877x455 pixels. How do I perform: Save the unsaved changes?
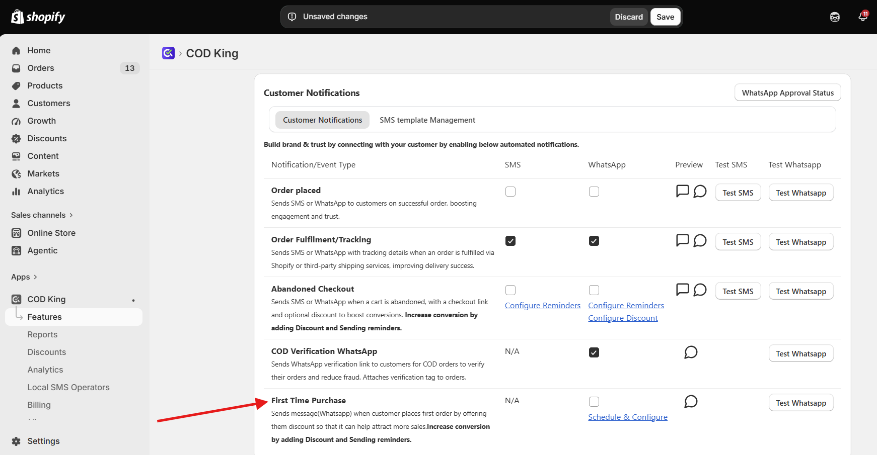click(x=666, y=17)
